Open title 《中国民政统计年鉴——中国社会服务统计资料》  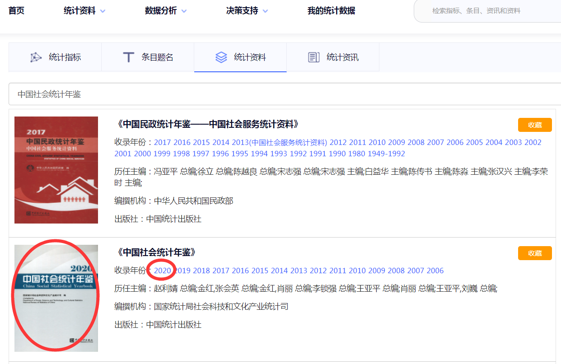[x=207, y=124]
